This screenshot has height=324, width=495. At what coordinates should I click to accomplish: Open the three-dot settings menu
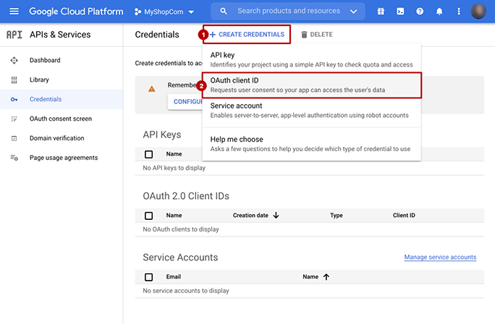[x=459, y=12]
